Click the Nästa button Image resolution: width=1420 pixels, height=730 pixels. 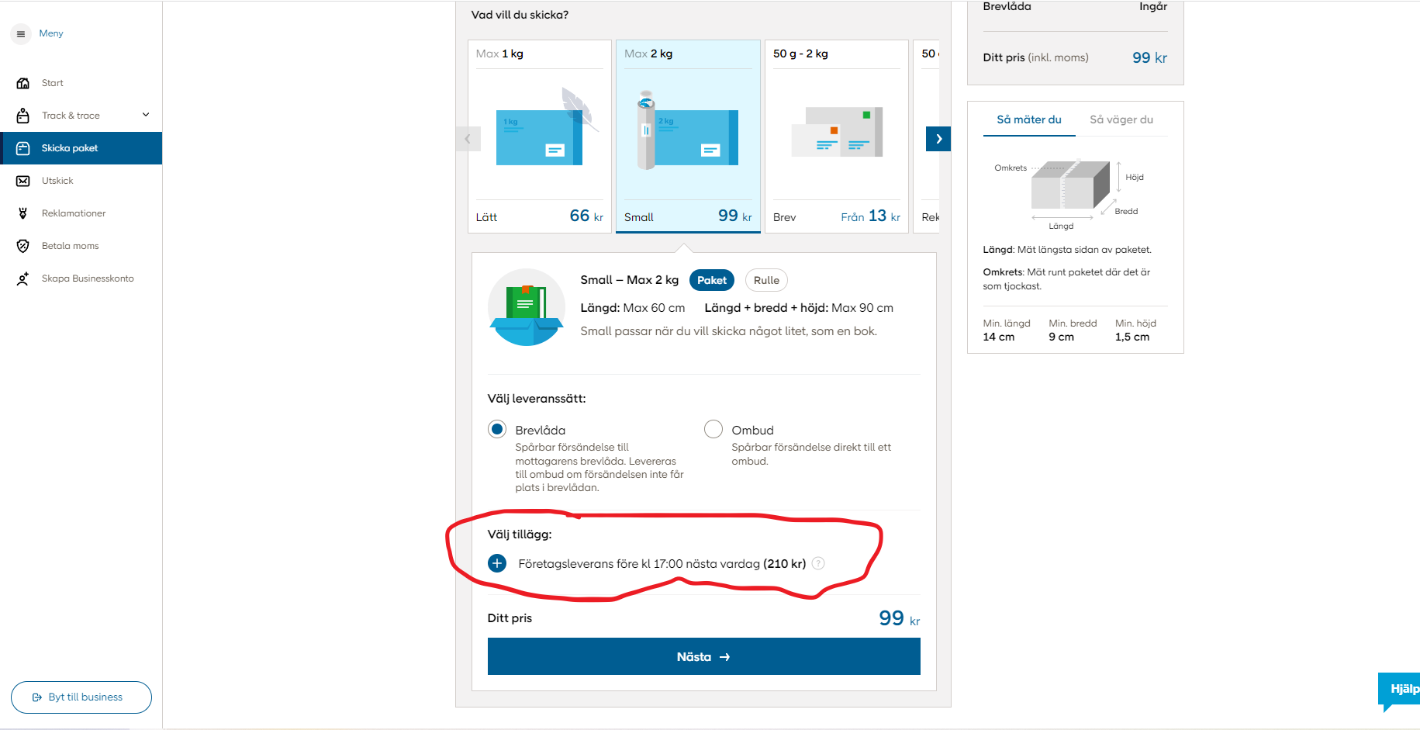coord(703,657)
